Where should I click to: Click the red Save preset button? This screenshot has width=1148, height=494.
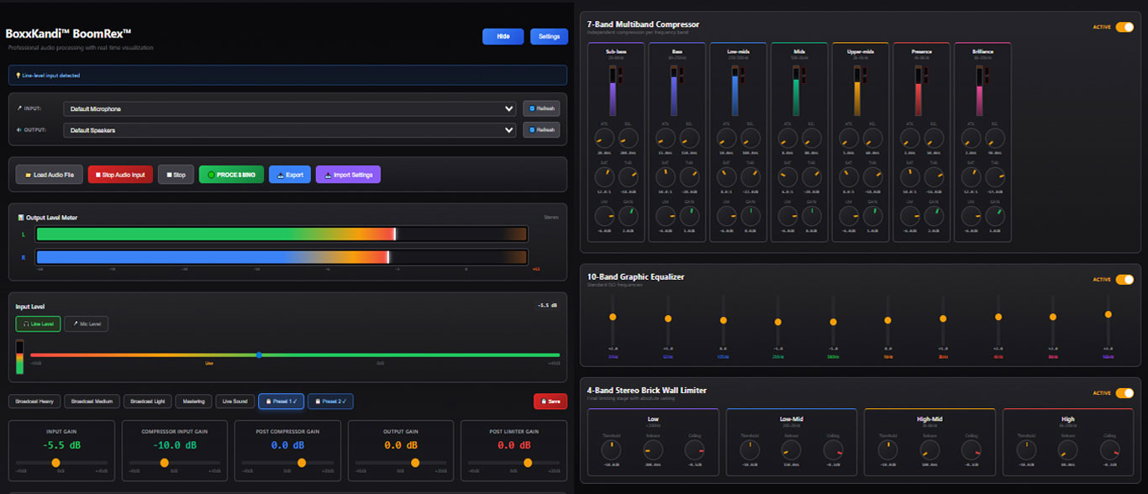click(x=550, y=402)
